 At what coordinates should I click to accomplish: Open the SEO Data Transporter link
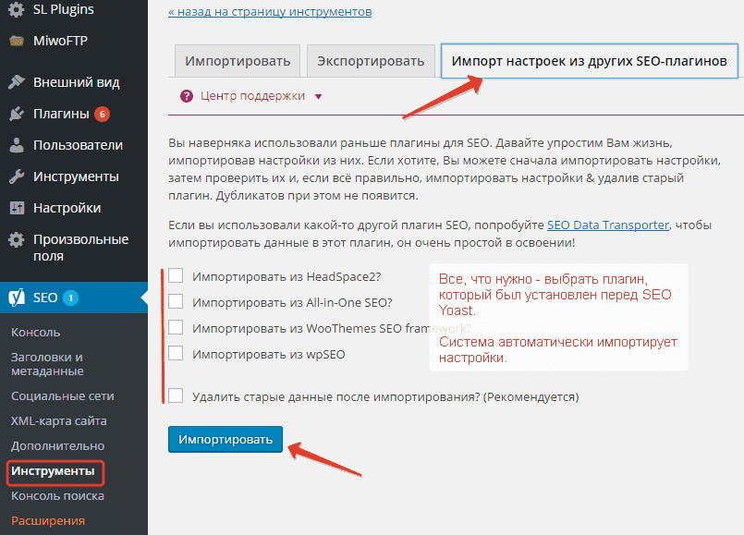tap(608, 225)
